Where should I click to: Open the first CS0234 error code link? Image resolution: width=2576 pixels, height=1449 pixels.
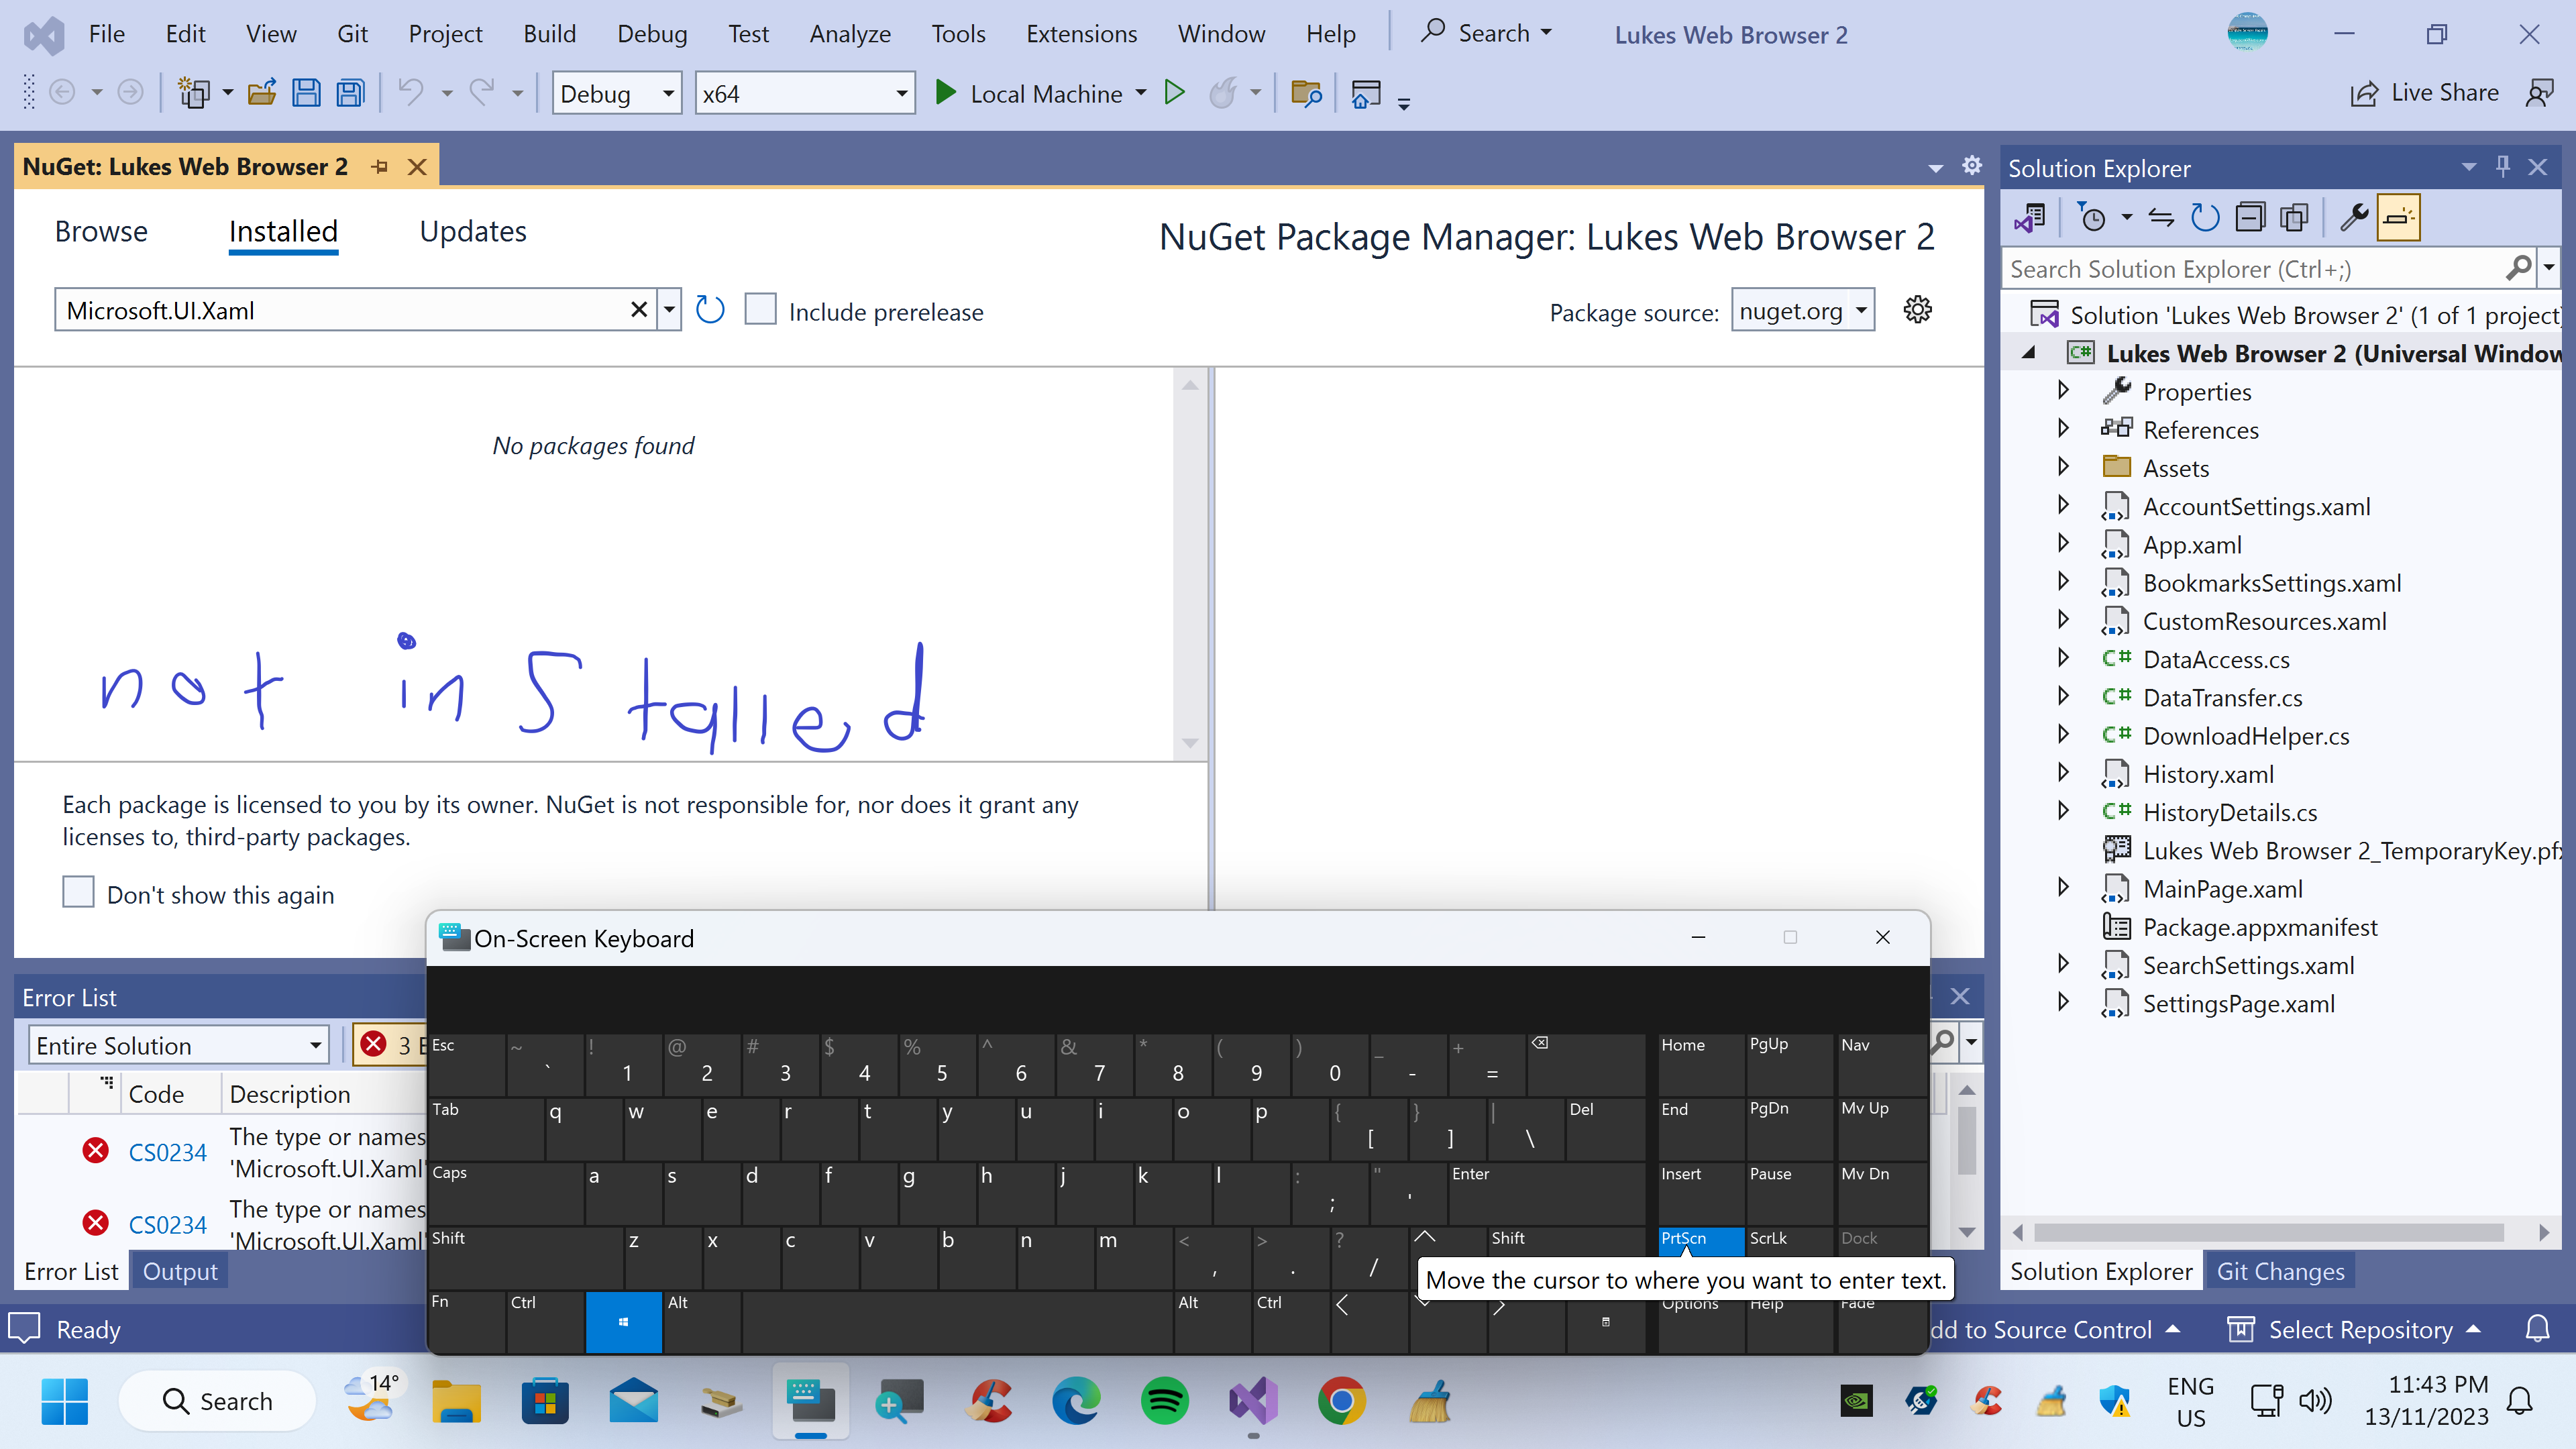coord(168,1152)
